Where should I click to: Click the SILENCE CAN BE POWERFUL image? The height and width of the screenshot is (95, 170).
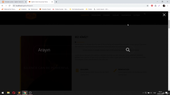tap(46, 63)
